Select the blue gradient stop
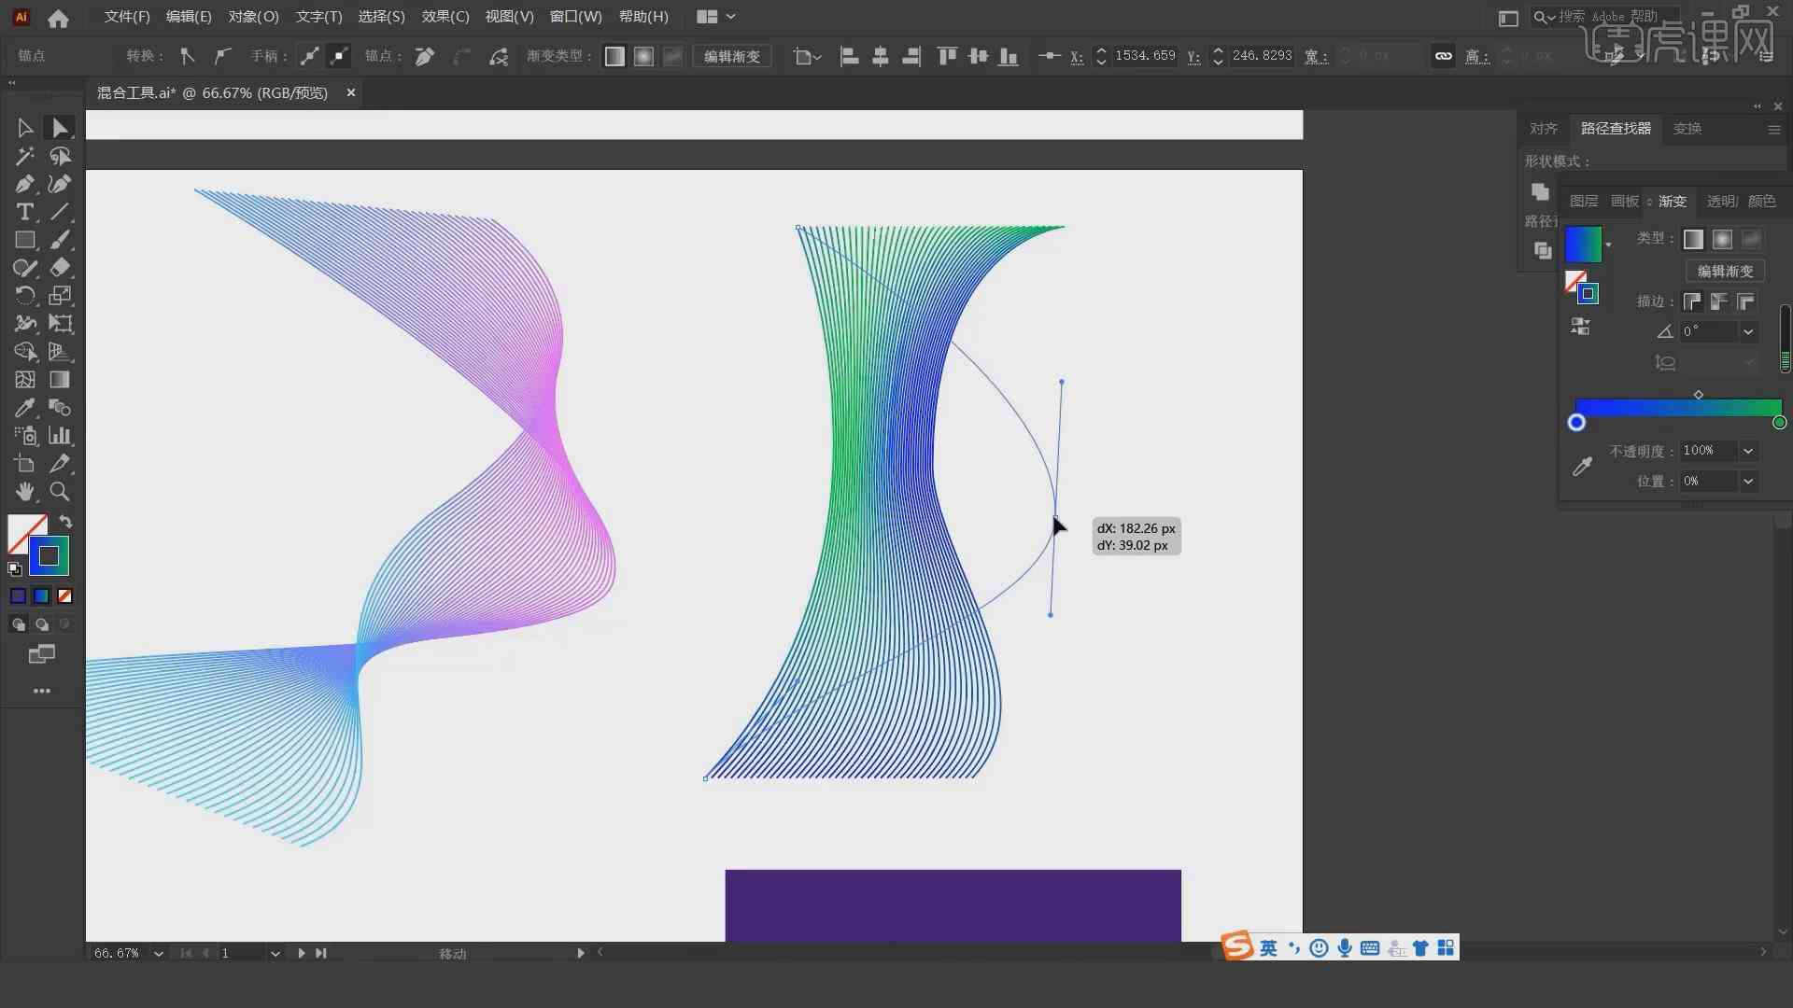The height and width of the screenshot is (1008, 1793). coord(1576,423)
